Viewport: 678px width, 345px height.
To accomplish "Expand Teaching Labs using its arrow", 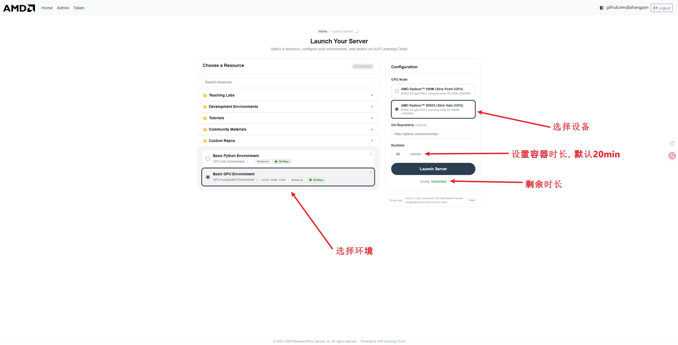I will pyautogui.click(x=372, y=95).
